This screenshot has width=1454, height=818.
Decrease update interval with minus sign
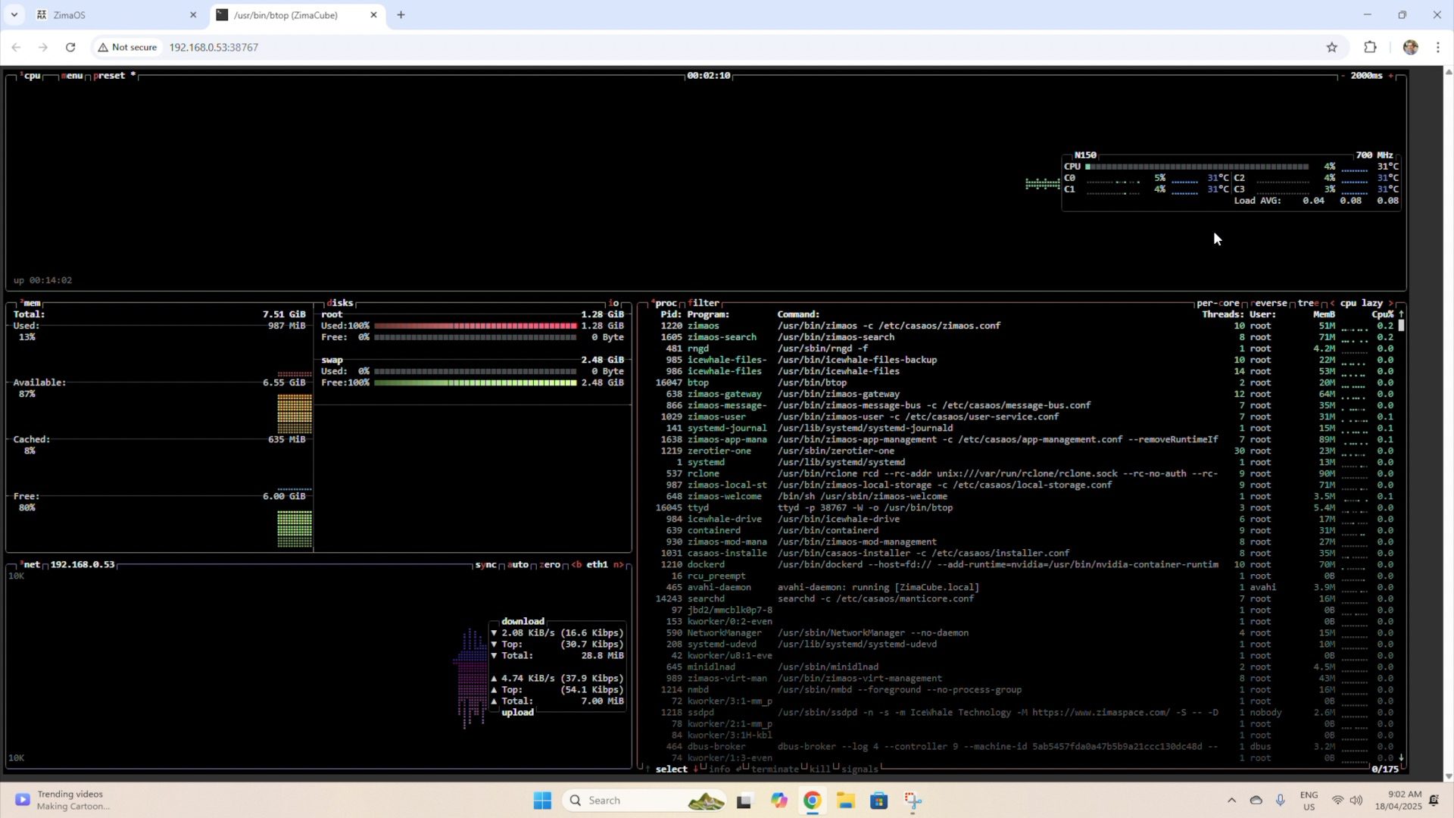[1343, 76]
